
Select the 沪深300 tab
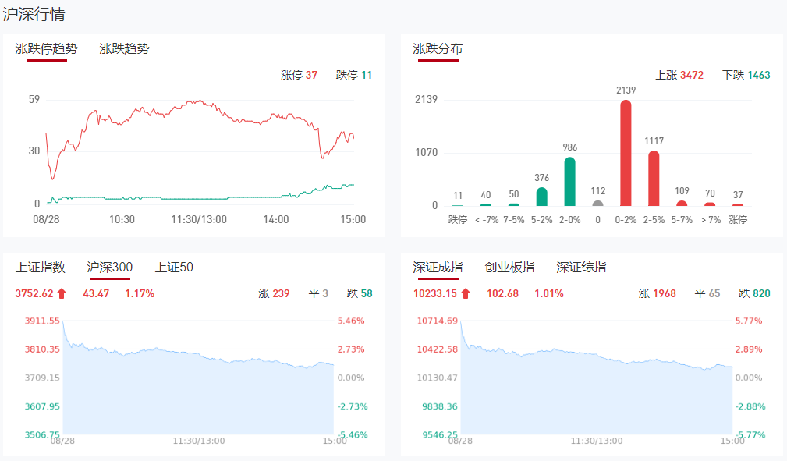(x=109, y=268)
